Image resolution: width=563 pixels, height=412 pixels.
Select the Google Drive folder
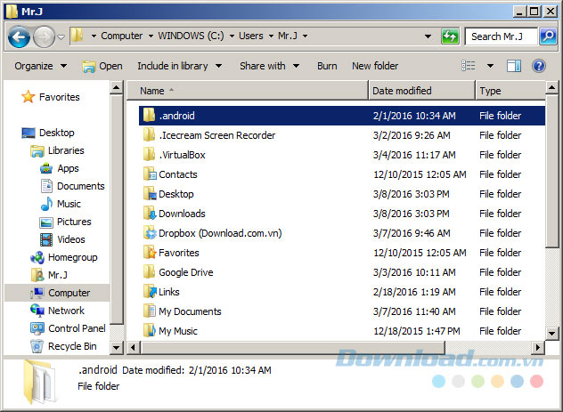(185, 272)
